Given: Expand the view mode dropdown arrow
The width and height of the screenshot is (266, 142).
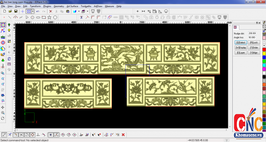Looking at the screenshot, I should click(x=33, y=11).
